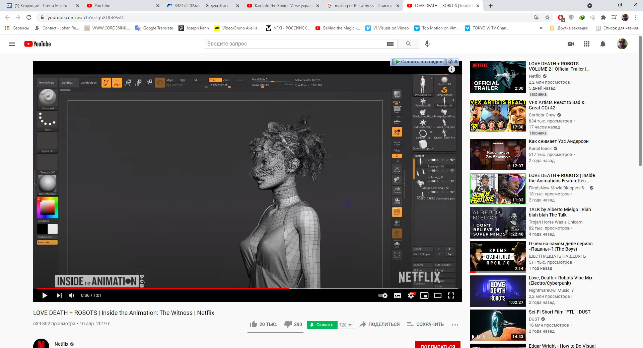This screenshot has height=348, width=643.
Task: Click the magnifier search button
Action: pos(408,44)
